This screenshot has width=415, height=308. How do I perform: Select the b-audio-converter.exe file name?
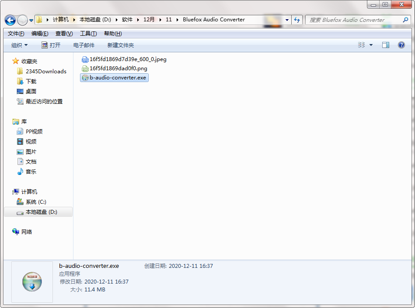tap(118, 78)
